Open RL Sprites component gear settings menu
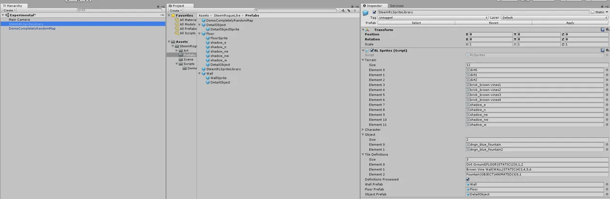The width and height of the screenshot is (610, 199). tap(607, 50)
